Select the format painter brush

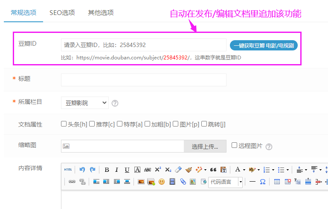[x=189, y=170]
